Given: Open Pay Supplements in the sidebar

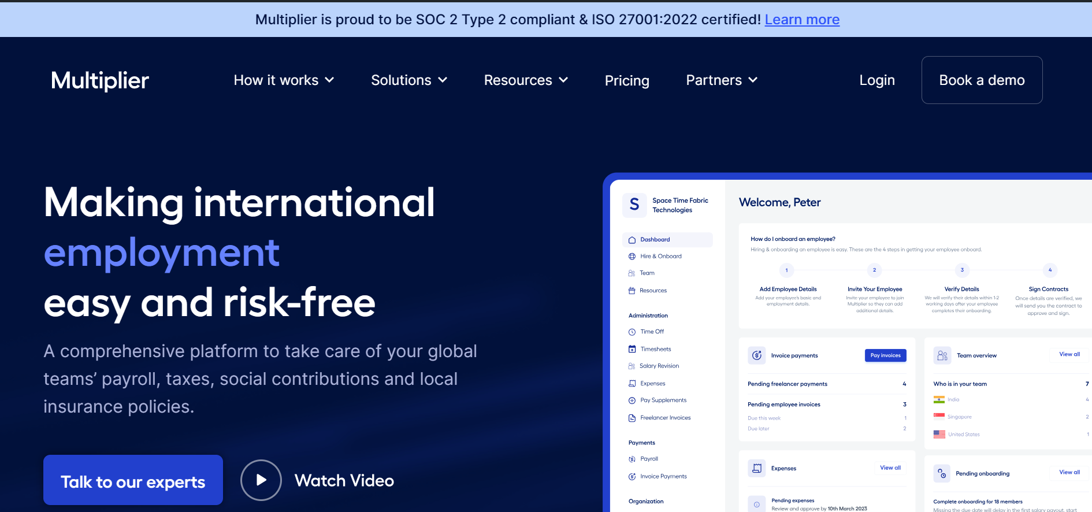Looking at the screenshot, I should [x=663, y=400].
